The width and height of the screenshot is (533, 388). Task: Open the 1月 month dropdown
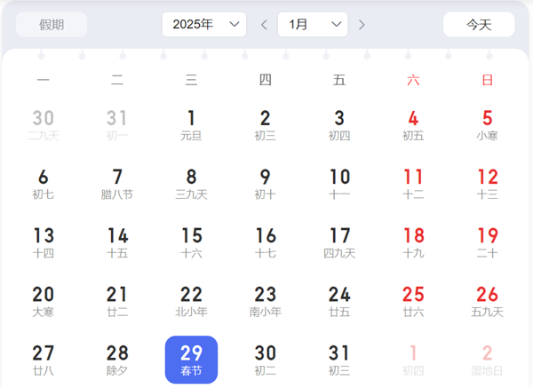tap(312, 25)
